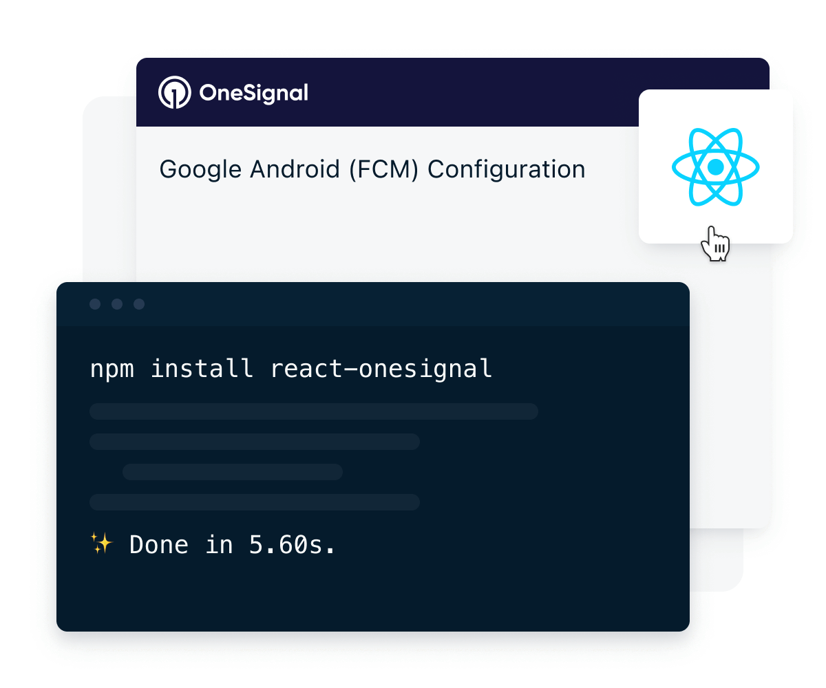Click the first terminal window dot
The image size is (826, 688).
(x=94, y=304)
